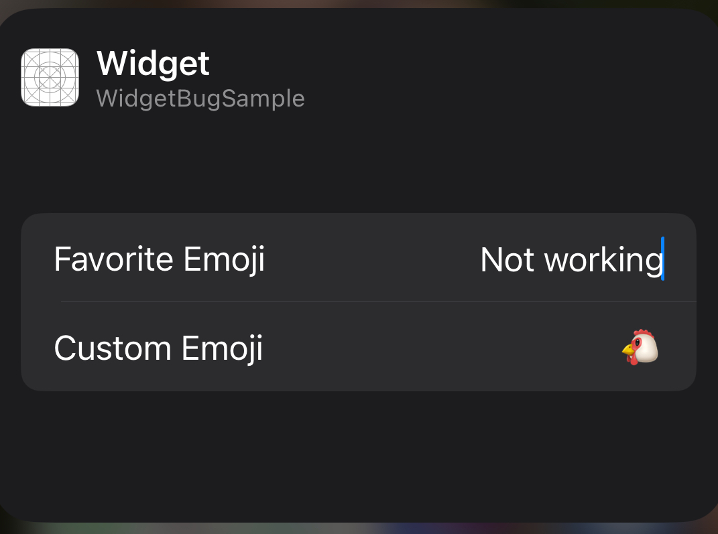Click the WidgetBugSample subtitle label

[x=200, y=98]
